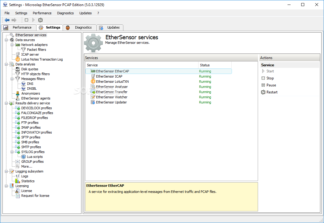
Task: Select FALCONGAZE profiles in the tree
Action: [x=37, y=113]
